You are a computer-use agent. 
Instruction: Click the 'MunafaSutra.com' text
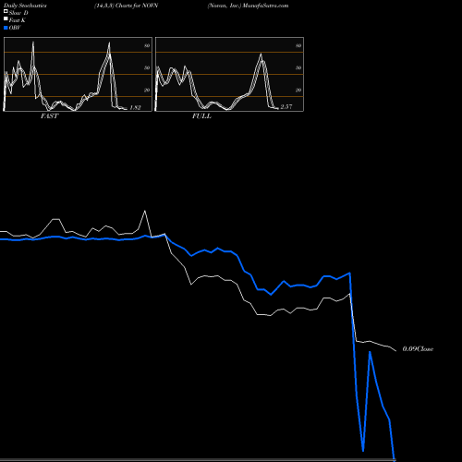click(265, 6)
